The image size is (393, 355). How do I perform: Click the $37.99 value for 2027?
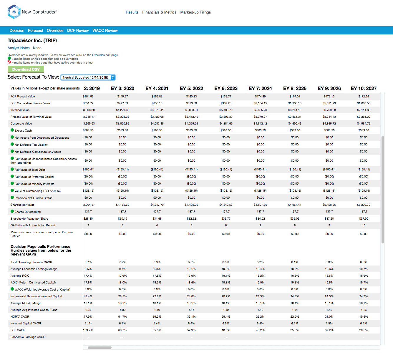click(364, 218)
